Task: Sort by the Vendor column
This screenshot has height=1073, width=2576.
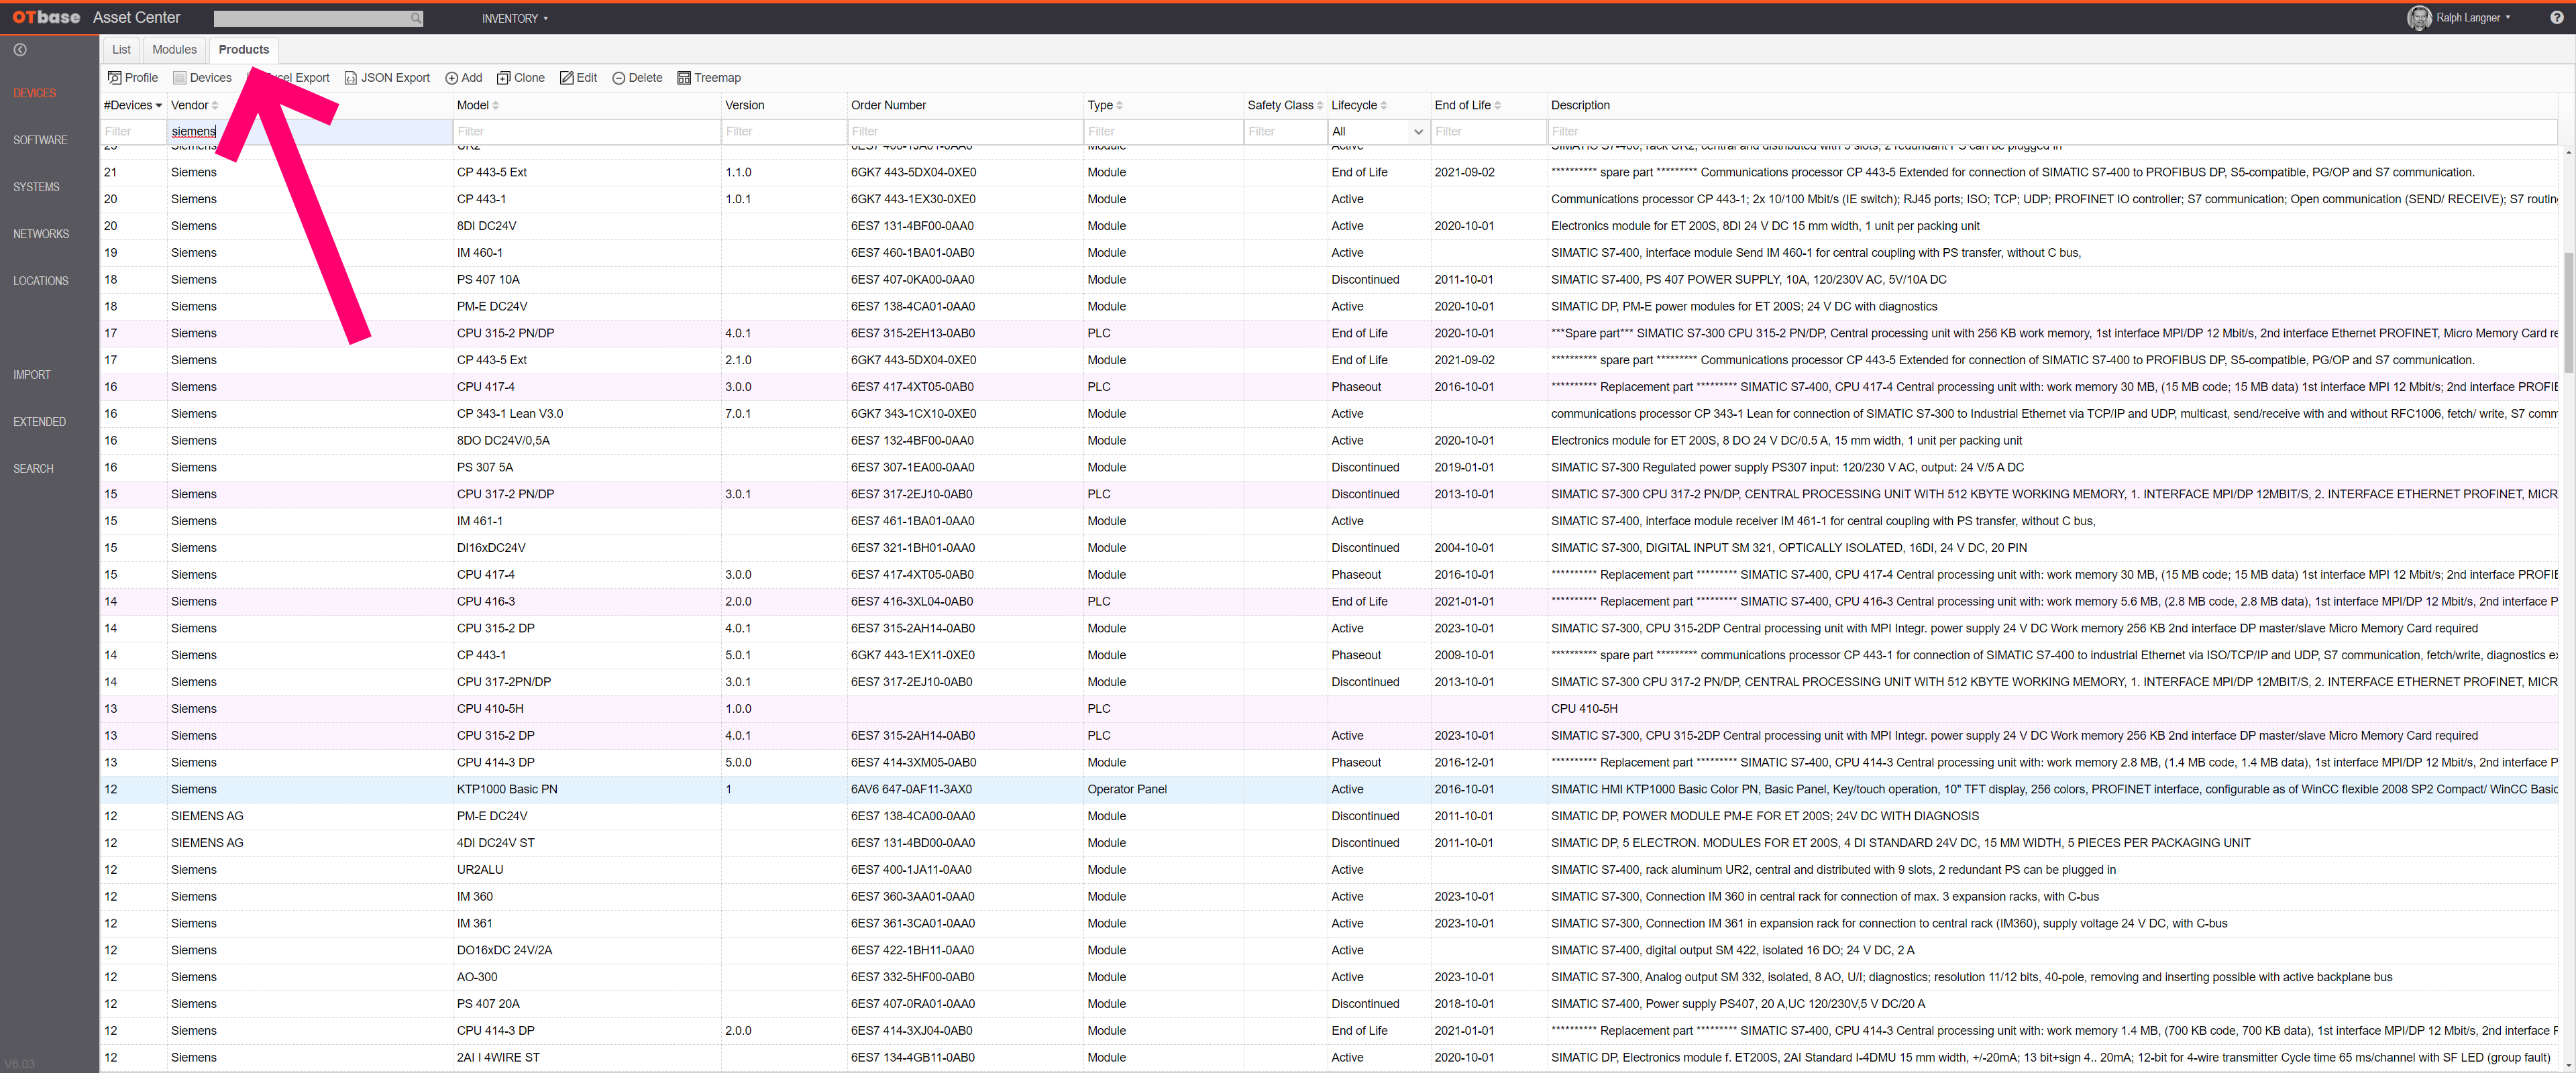Action: 194,105
